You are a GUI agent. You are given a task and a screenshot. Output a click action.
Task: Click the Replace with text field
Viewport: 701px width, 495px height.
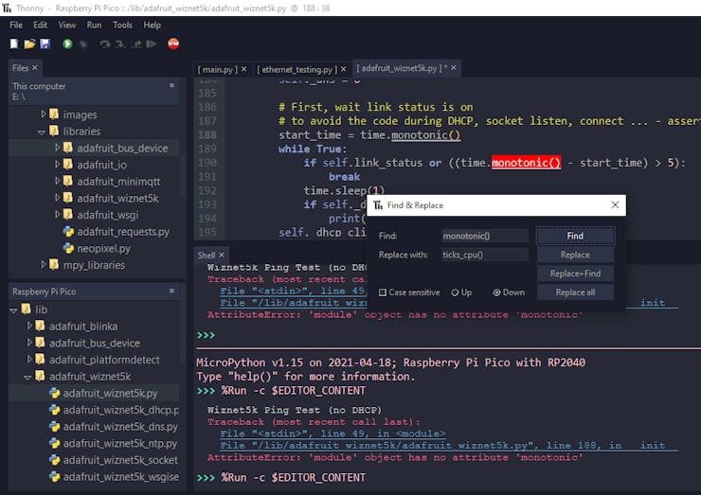(x=484, y=255)
